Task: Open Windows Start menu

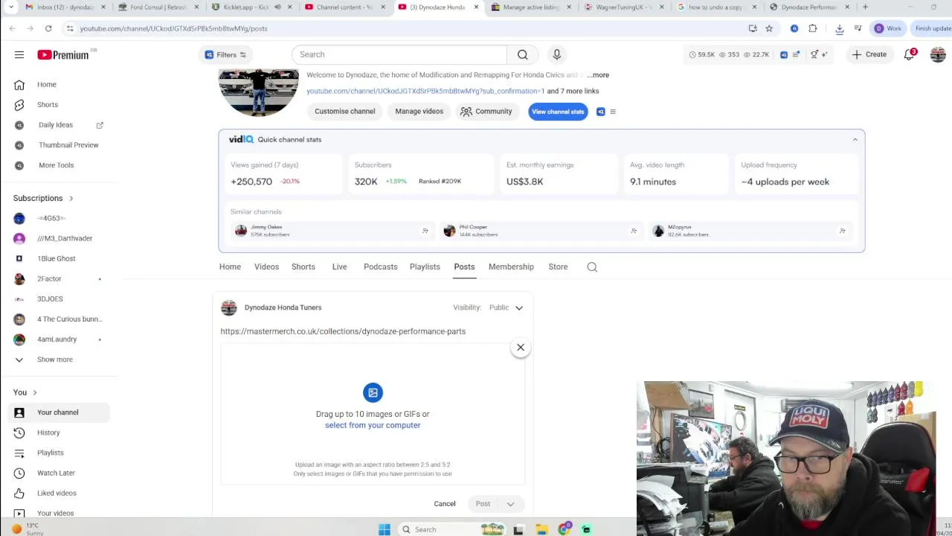Action: tap(385, 529)
